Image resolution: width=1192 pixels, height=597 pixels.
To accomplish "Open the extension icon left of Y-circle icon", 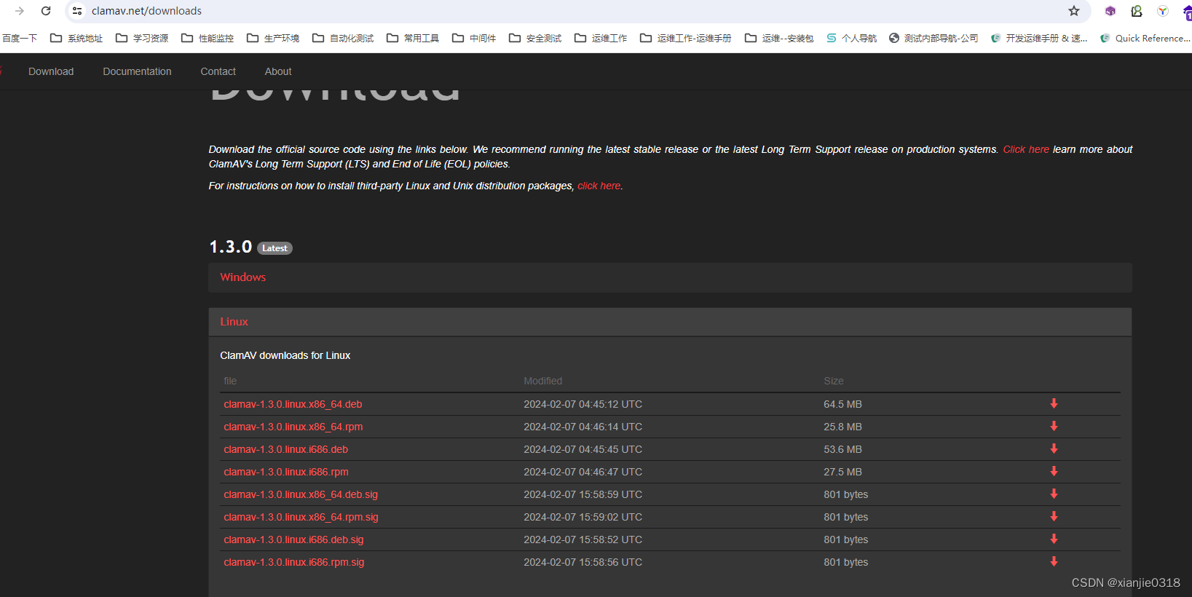I will coord(1137,11).
